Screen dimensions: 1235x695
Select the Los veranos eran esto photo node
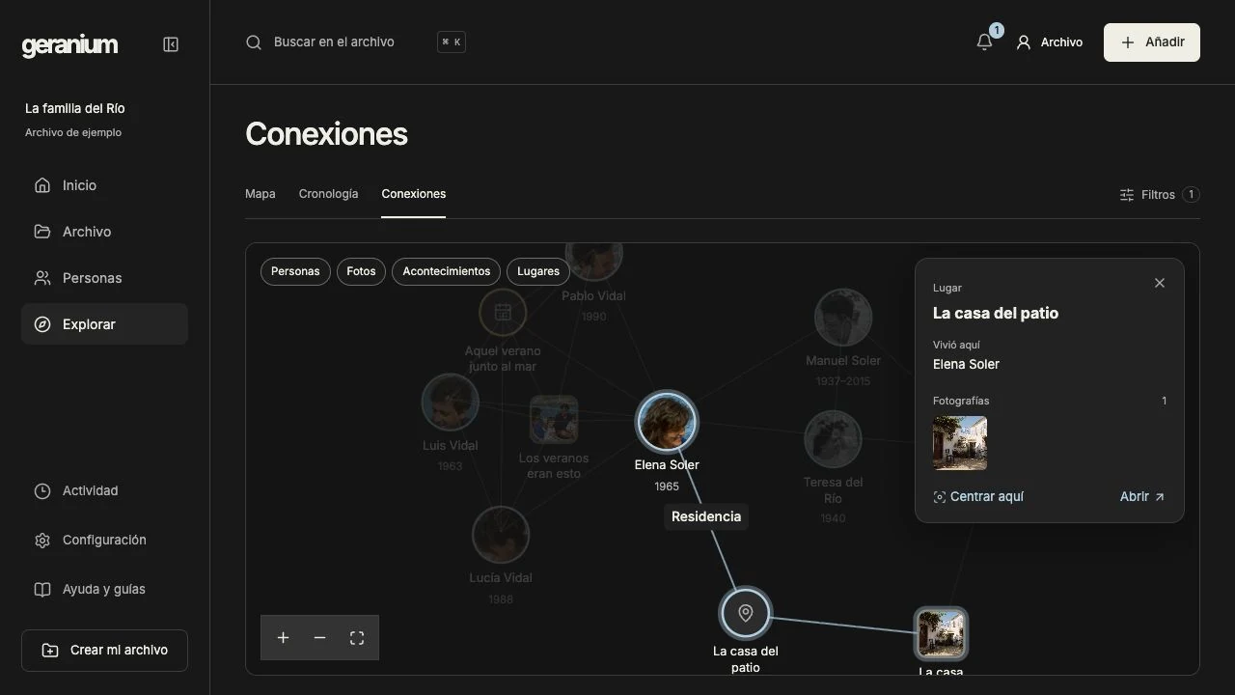click(554, 420)
